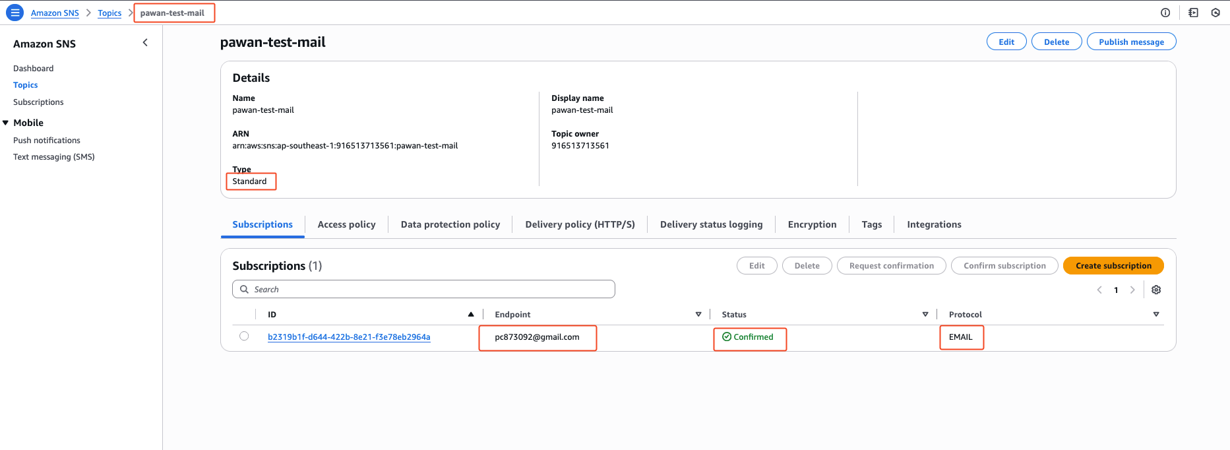Open Delivery policy (HTTP/S) tab
This screenshot has width=1230, height=450.
(580, 224)
